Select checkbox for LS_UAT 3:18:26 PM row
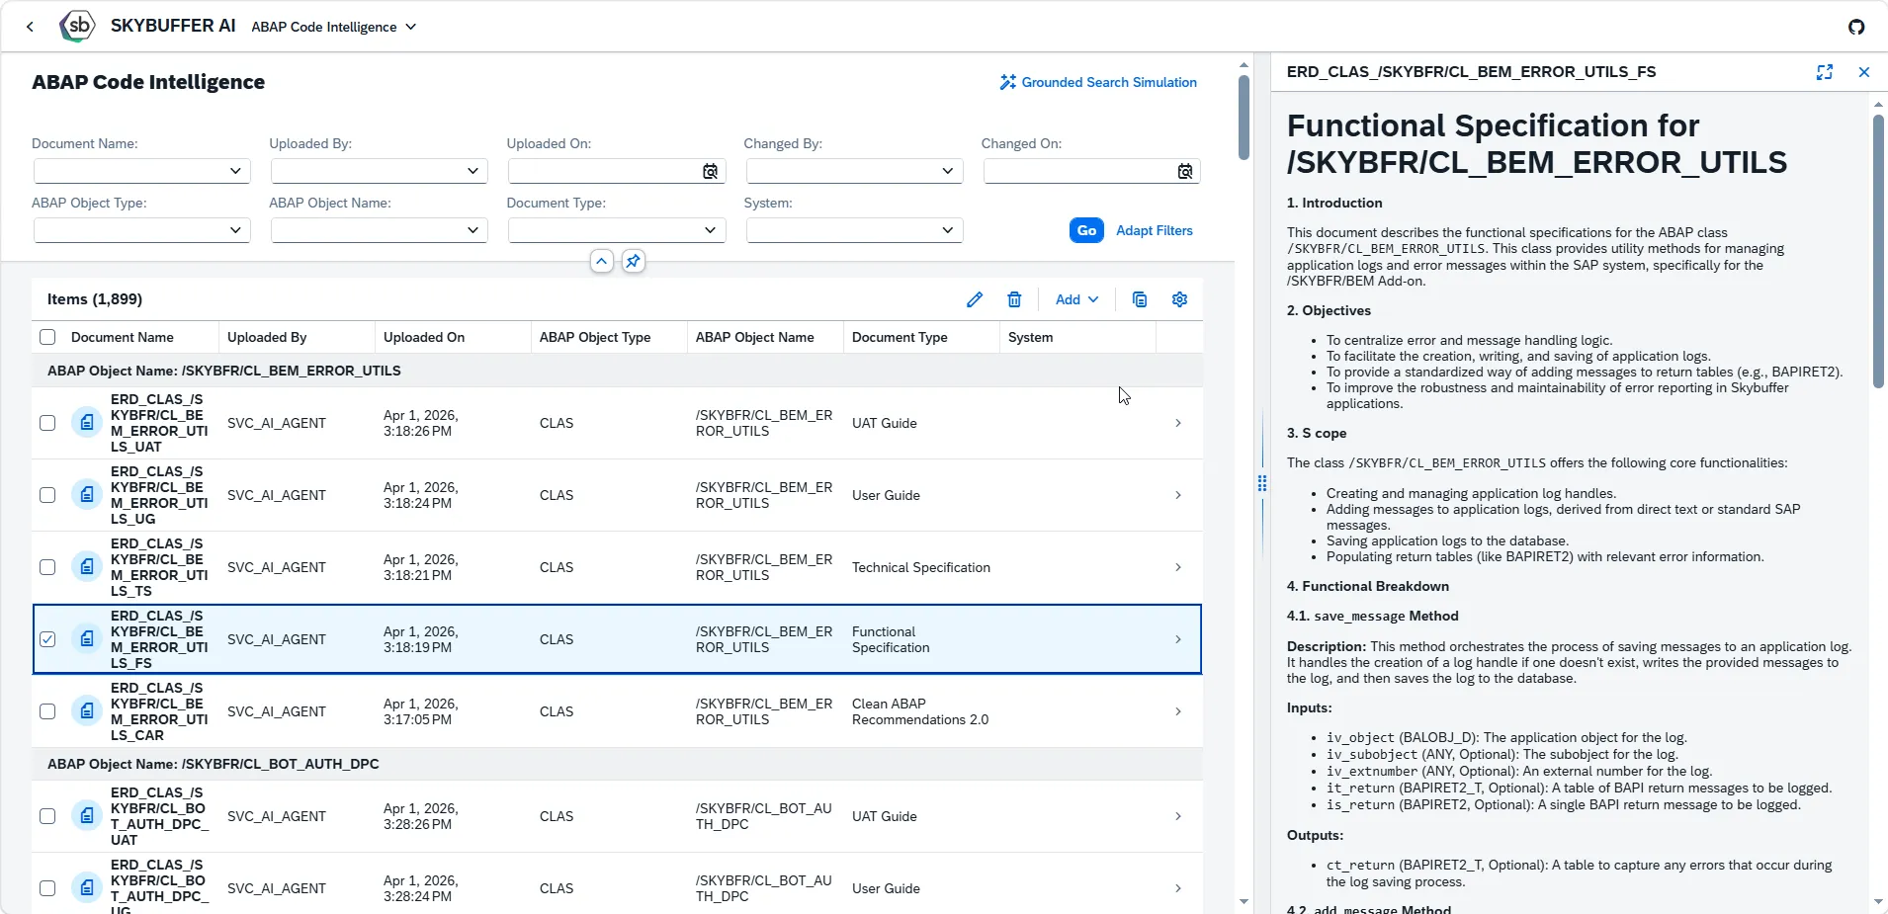 tap(47, 423)
